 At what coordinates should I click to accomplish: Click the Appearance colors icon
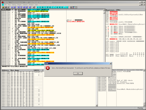click(73, 7)
